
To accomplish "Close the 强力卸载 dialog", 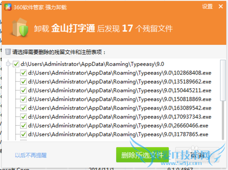I will coord(221,6).
